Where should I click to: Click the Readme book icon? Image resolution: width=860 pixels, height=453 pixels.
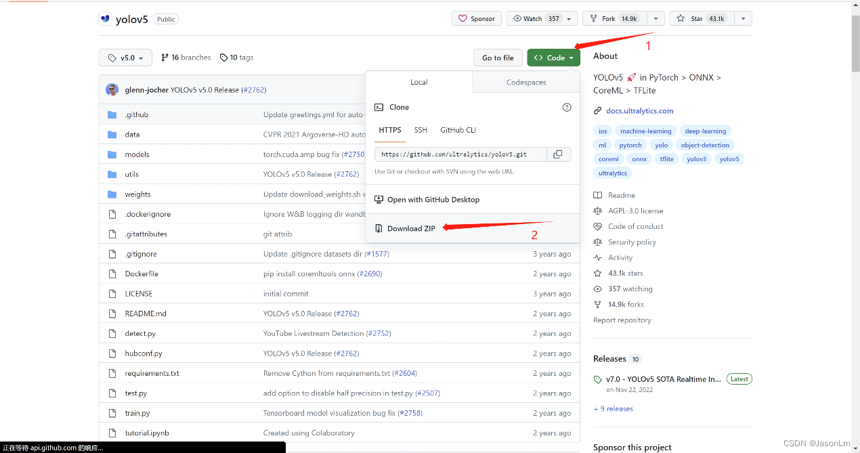[597, 195]
